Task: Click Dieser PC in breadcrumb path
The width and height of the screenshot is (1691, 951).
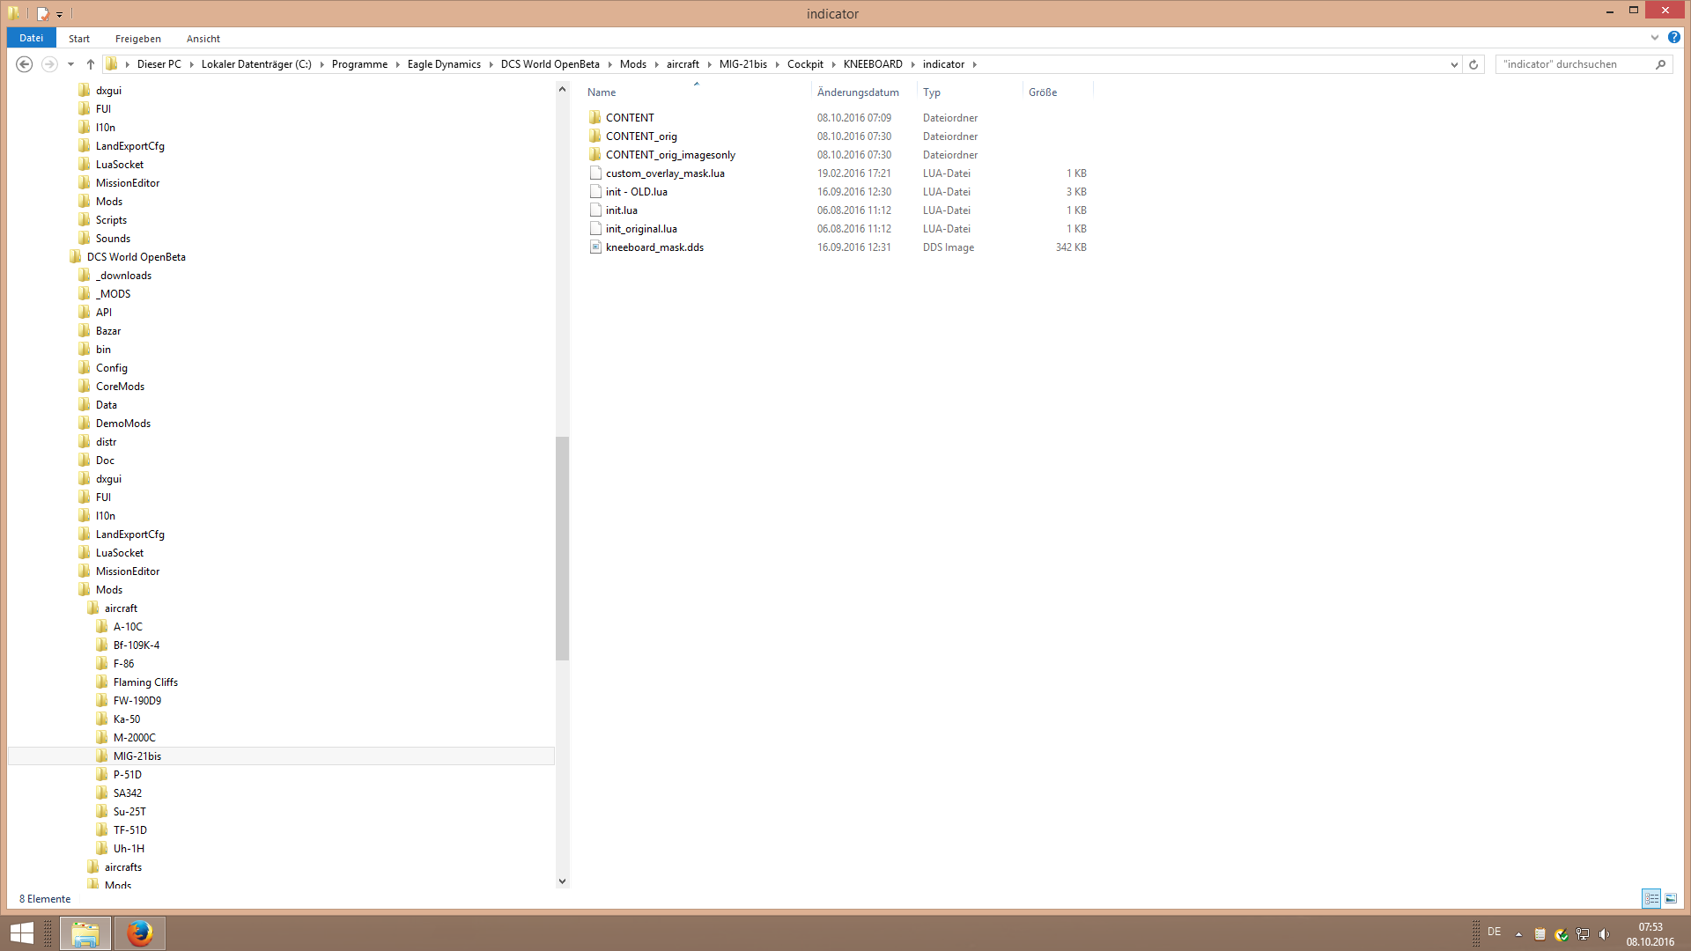Action: pos(159,64)
